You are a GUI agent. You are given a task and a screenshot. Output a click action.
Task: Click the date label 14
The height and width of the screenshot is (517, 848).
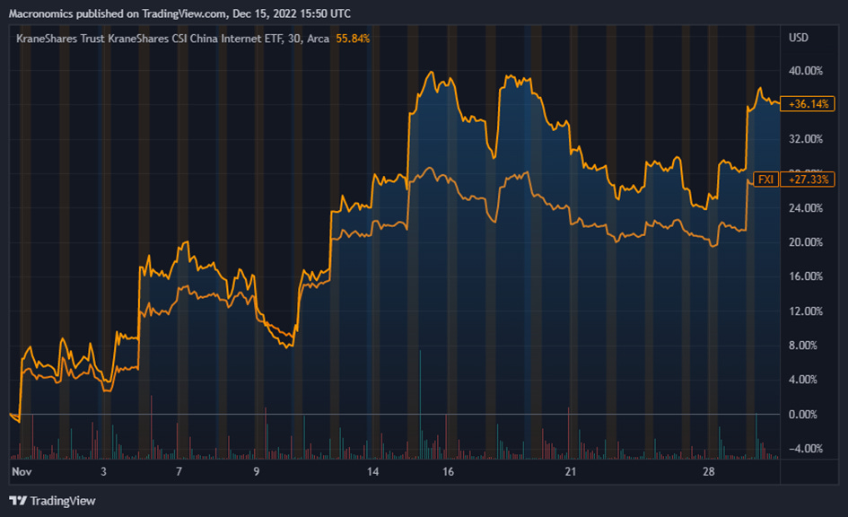[x=372, y=471]
